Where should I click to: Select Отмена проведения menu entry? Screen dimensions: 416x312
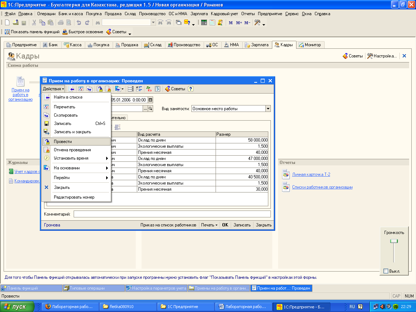(77, 150)
